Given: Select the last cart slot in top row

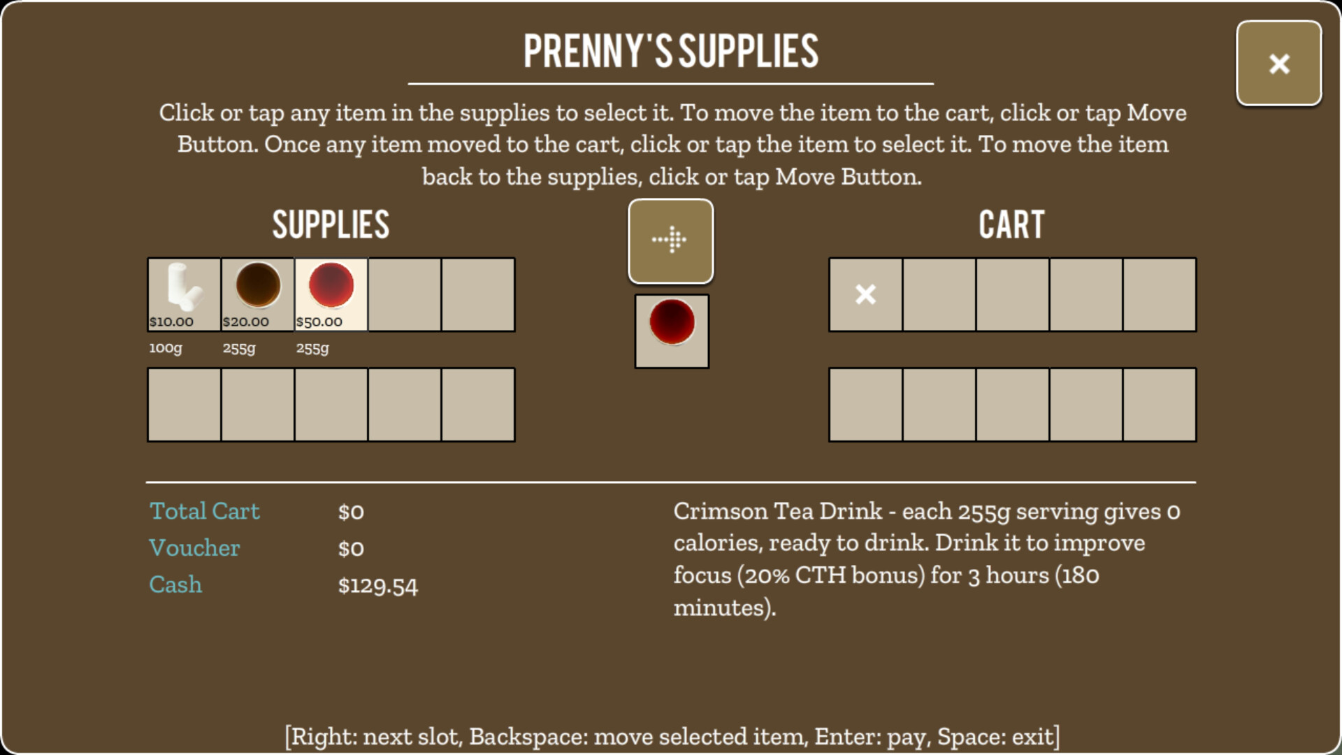Looking at the screenshot, I should 1160,294.
